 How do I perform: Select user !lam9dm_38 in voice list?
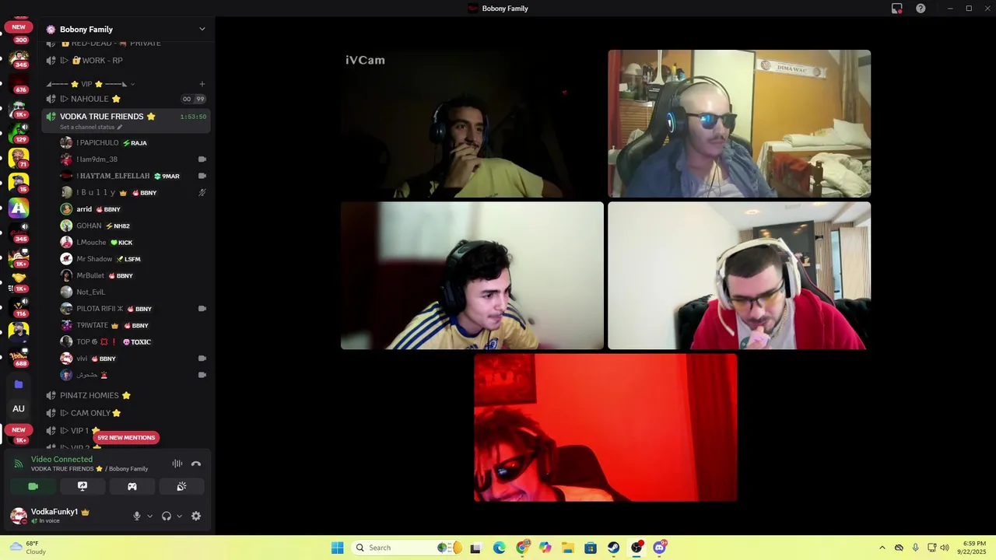[x=132, y=159]
